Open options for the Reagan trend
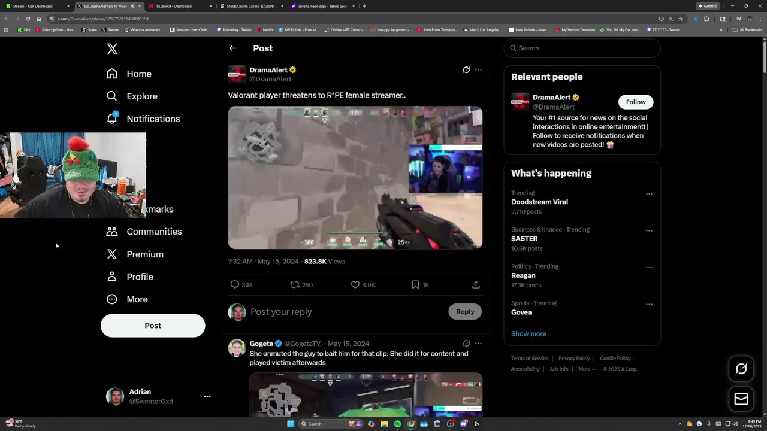The height and width of the screenshot is (431, 767). tap(649, 268)
